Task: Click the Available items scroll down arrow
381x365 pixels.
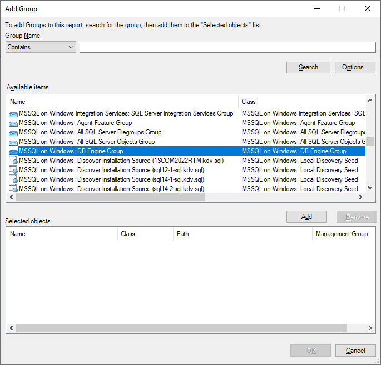Action: 370,188
